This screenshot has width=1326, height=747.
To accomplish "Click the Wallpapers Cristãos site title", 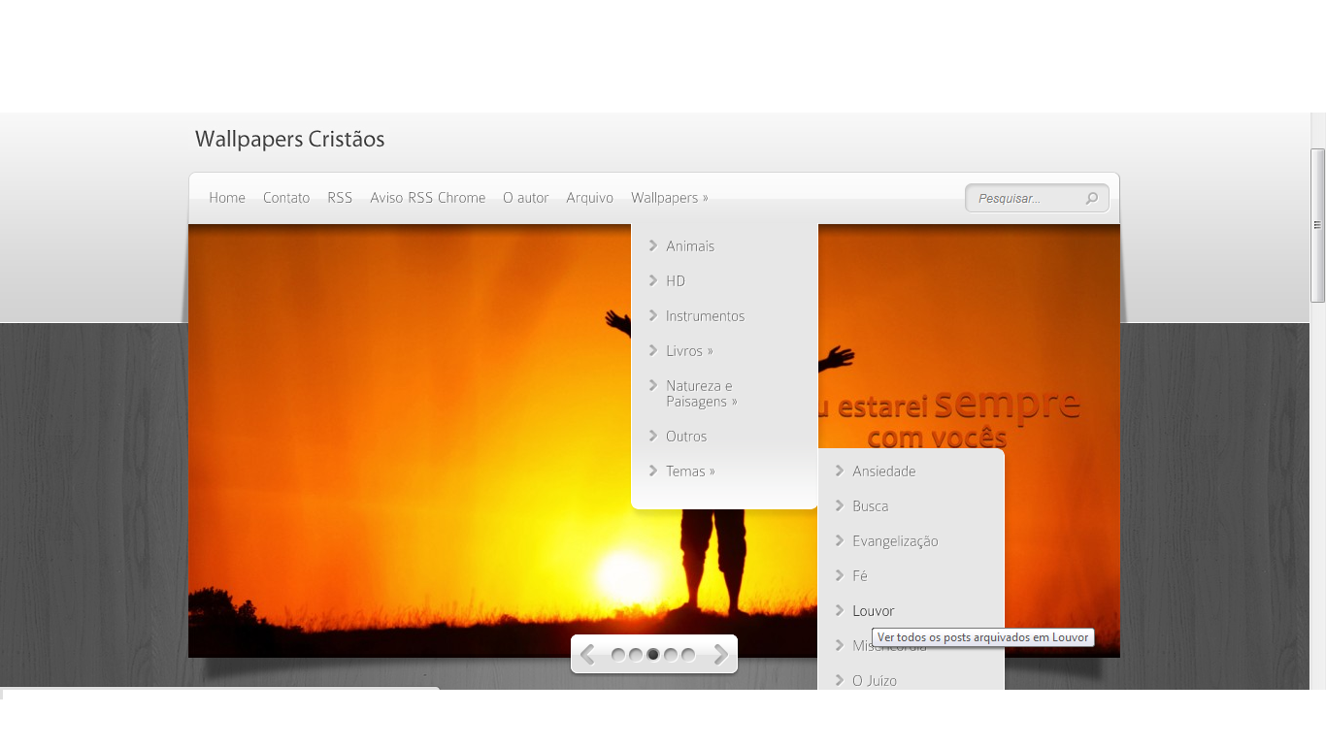I will pyautogui.click(x=289, y=140).
